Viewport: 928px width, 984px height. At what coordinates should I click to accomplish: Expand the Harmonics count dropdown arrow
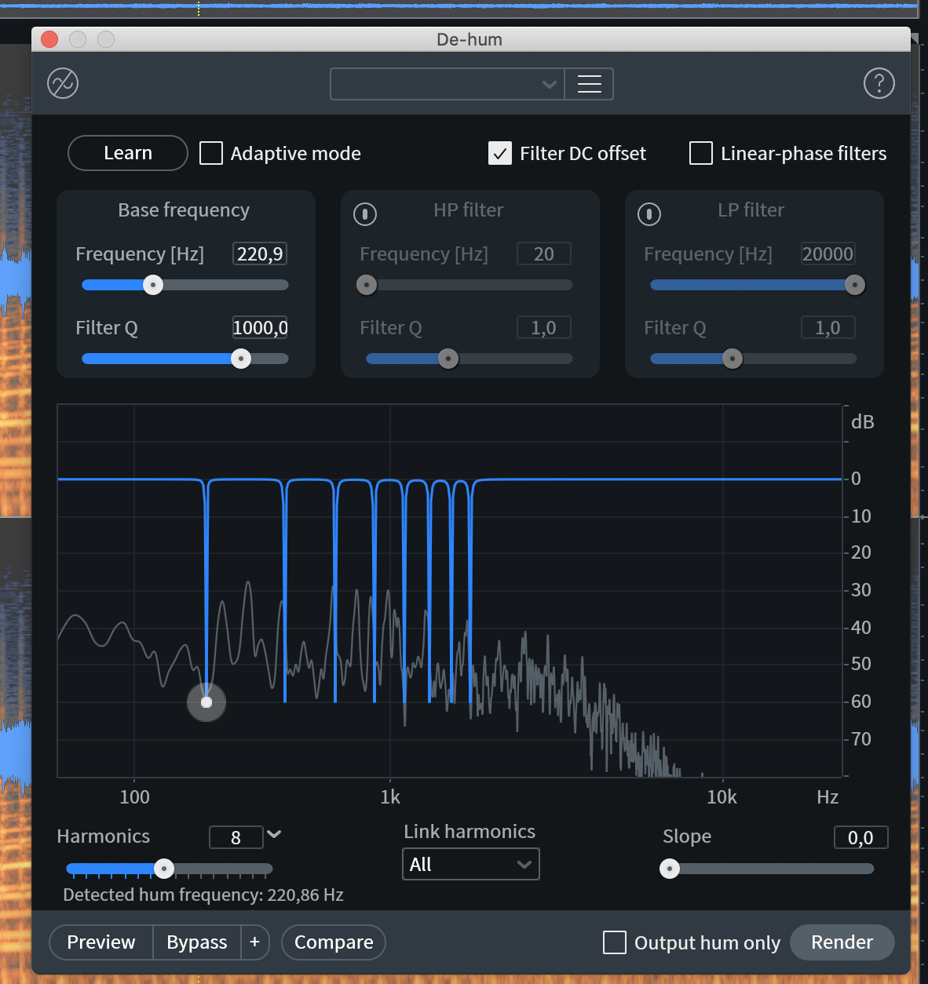274,834
